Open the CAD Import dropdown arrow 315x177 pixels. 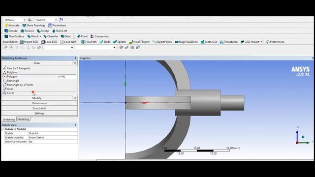click(261, 42)
